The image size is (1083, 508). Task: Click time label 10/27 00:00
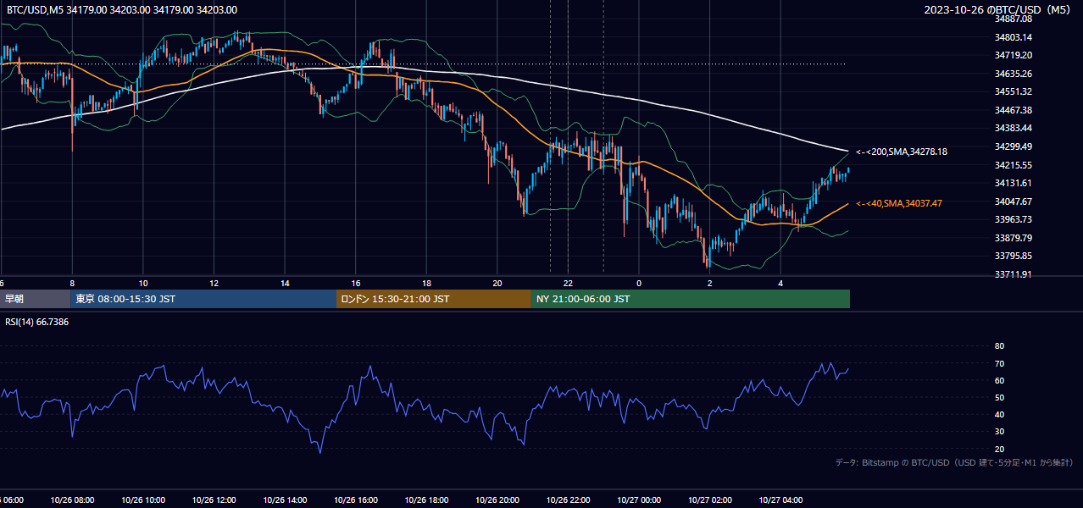(x=639, y=500)
